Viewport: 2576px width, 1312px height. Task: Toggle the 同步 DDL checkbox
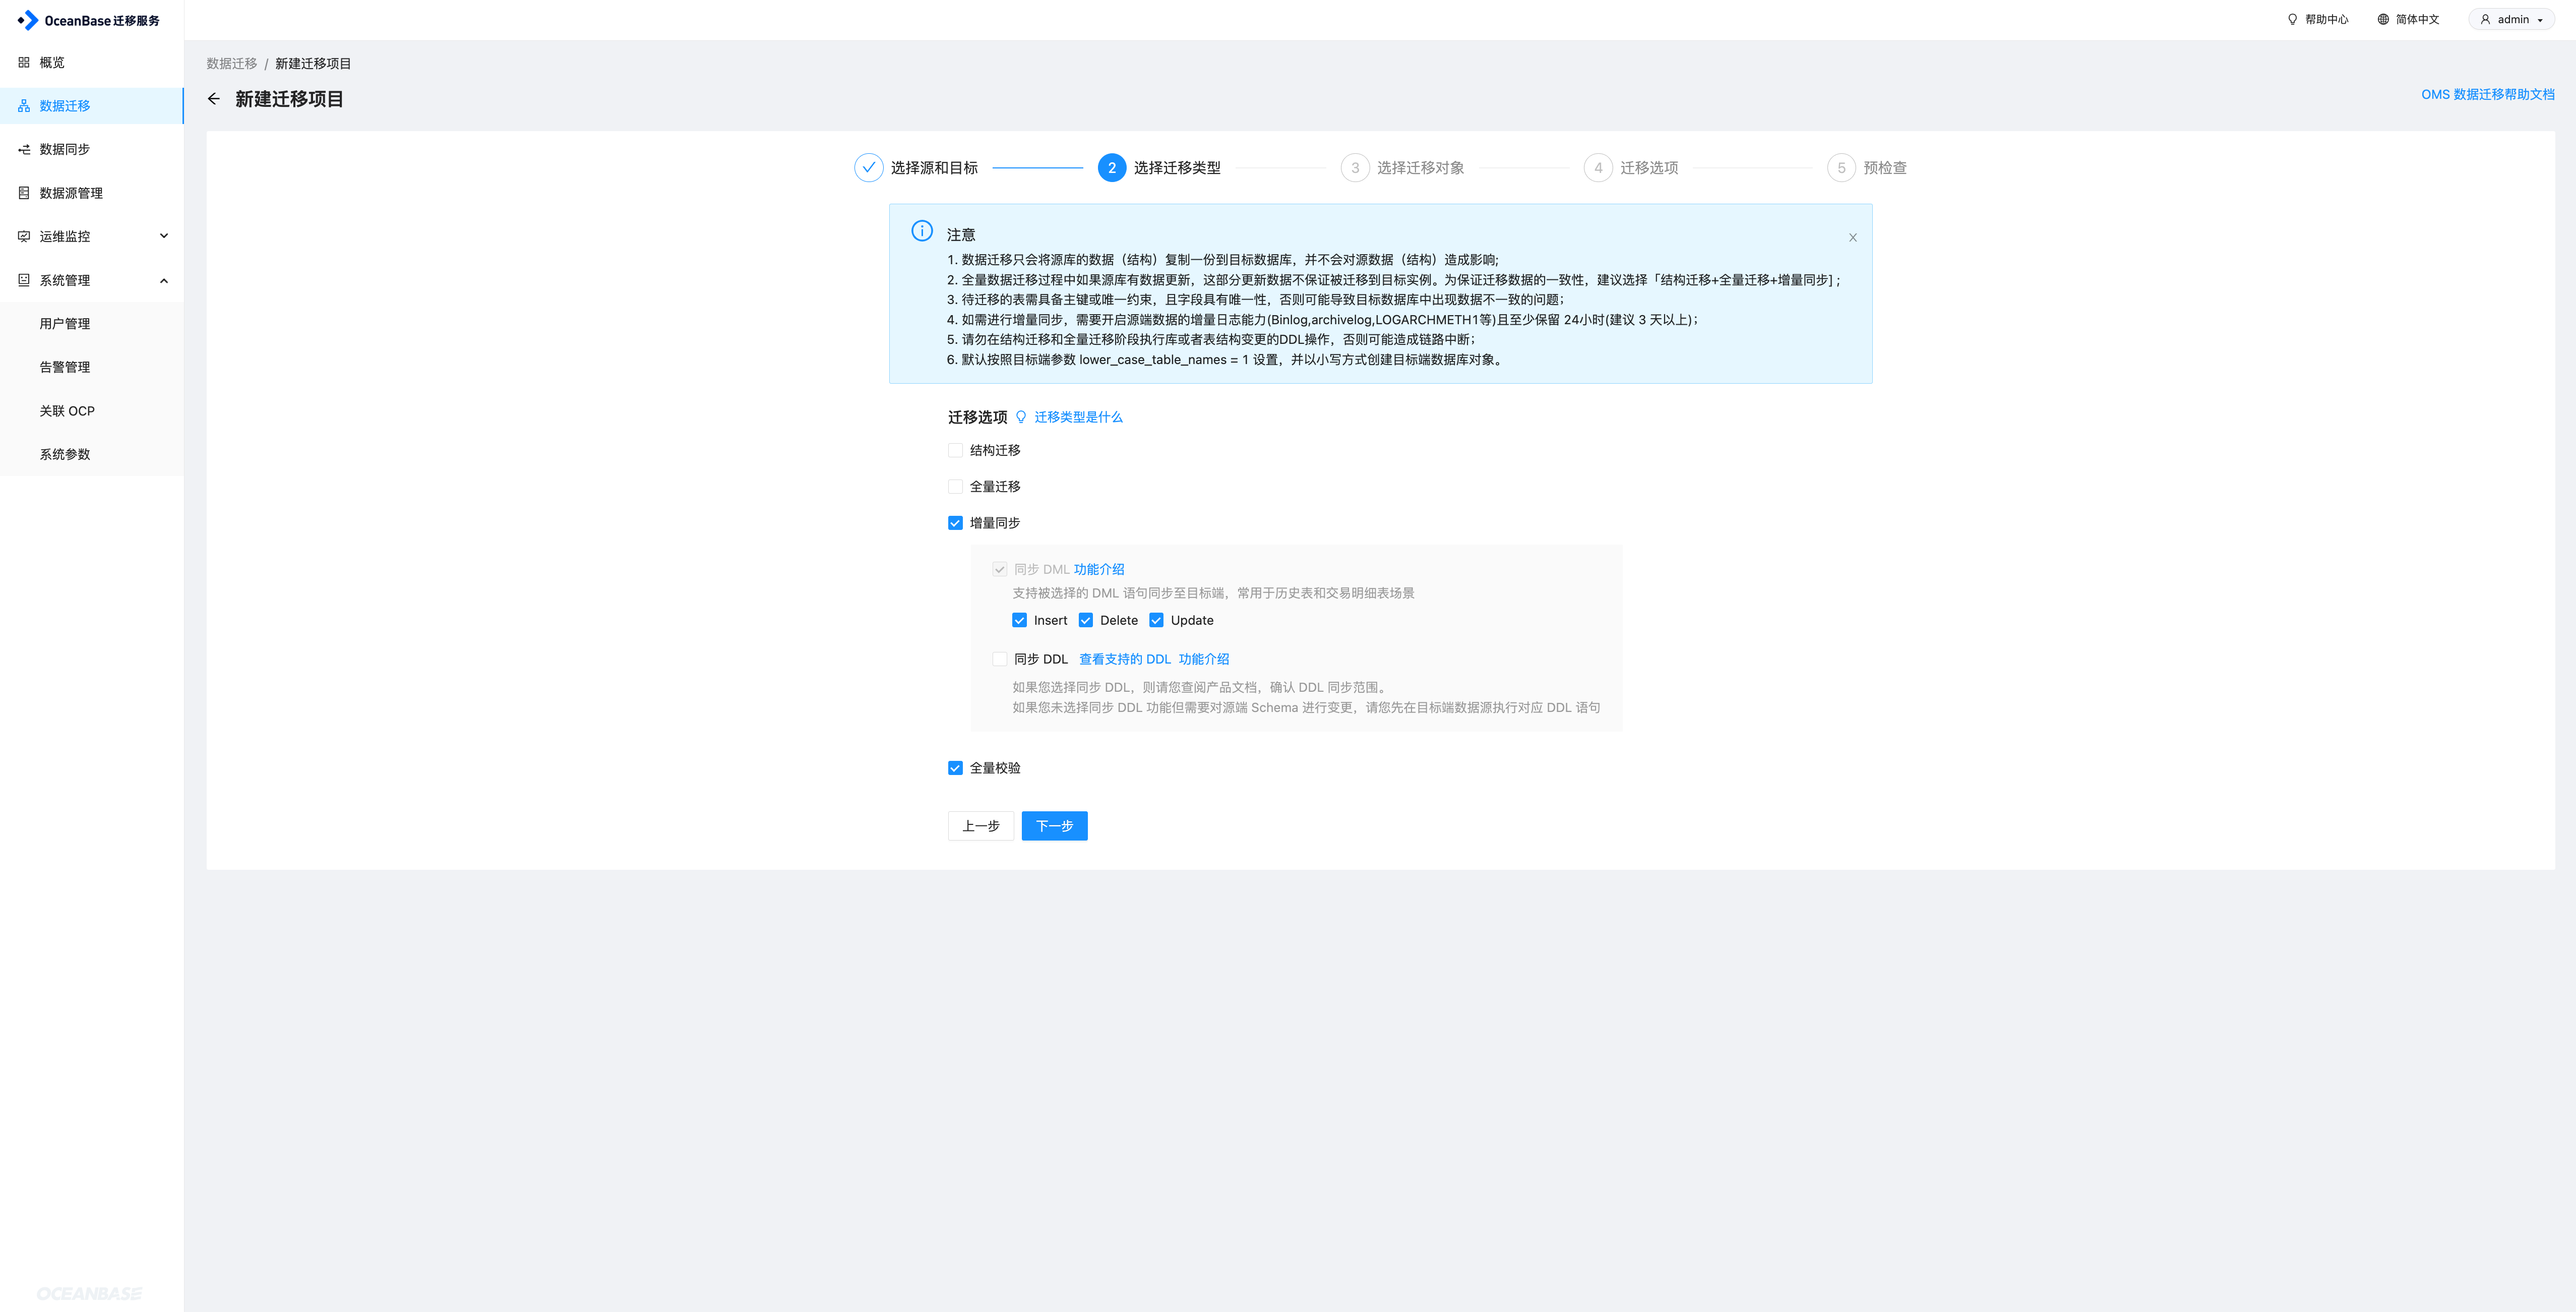[999, 659]
